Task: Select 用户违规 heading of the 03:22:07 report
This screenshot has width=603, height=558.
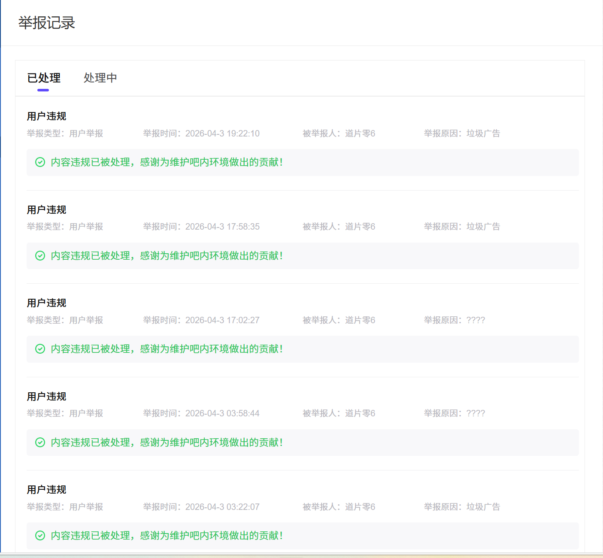Action: coord(46,490)
